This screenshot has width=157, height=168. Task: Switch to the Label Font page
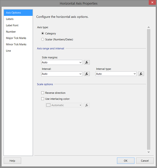pos(12,25)
